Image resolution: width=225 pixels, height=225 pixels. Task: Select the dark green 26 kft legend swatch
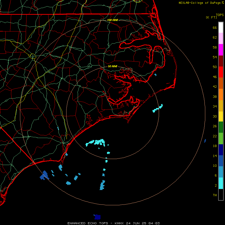221,127
